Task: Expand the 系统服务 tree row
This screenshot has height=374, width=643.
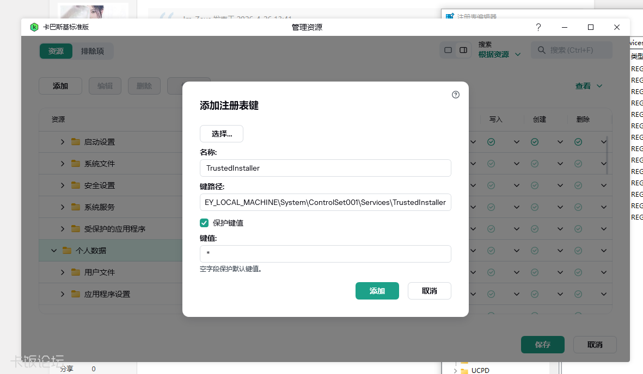Action: click(x=62, y=207)
